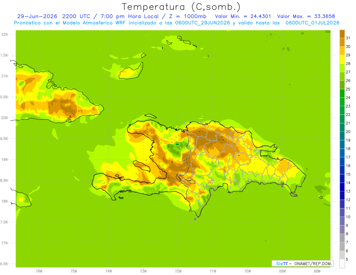Select "0600UTC_01JUL2026" valid-until time
Screen dimensions: 356x275
(312, 23)
